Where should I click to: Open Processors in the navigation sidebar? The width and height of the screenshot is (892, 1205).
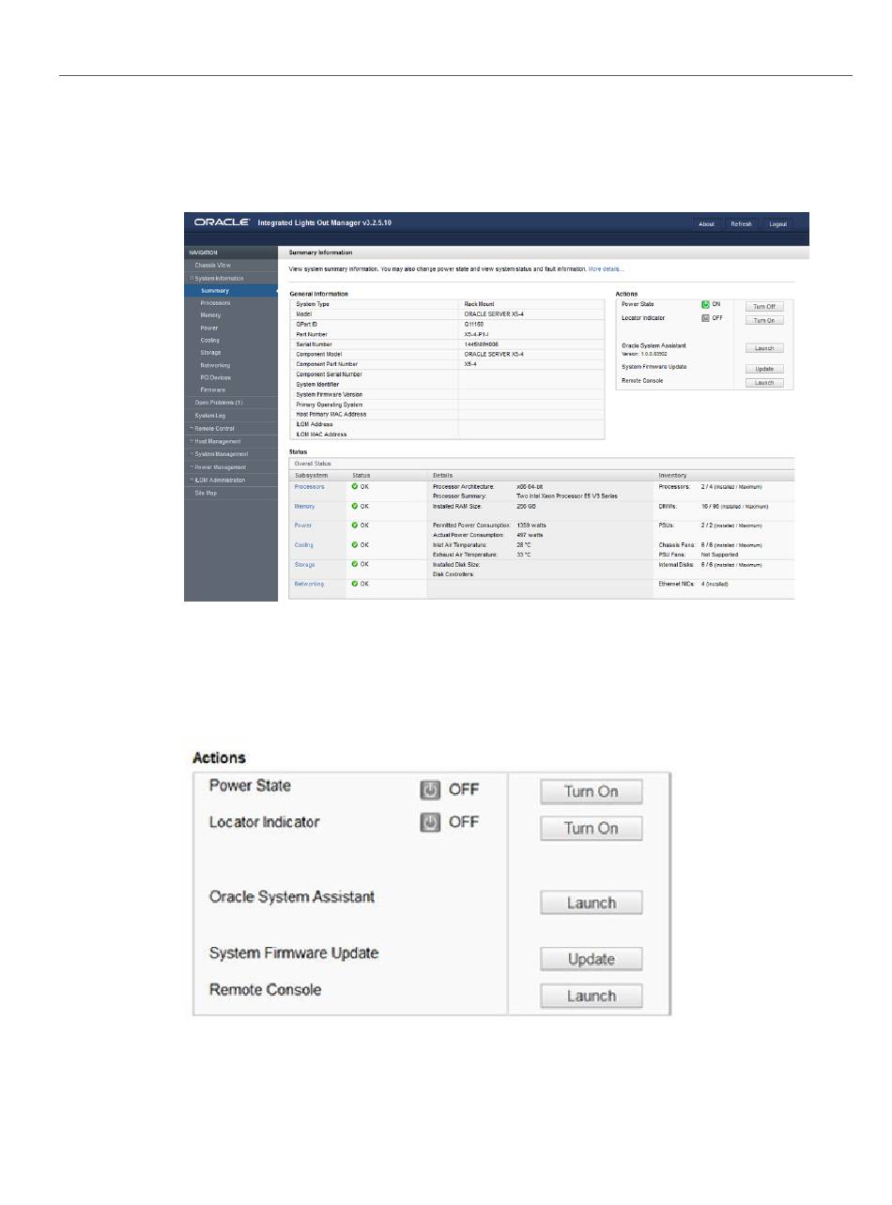[215, 303]
